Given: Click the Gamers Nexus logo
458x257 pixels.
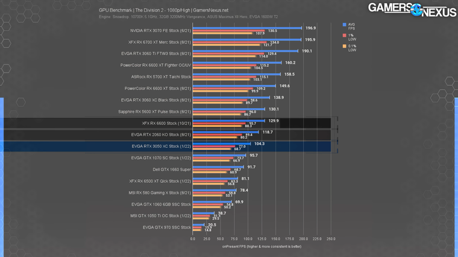Looking at the screenshot, I should click(412, 10).
